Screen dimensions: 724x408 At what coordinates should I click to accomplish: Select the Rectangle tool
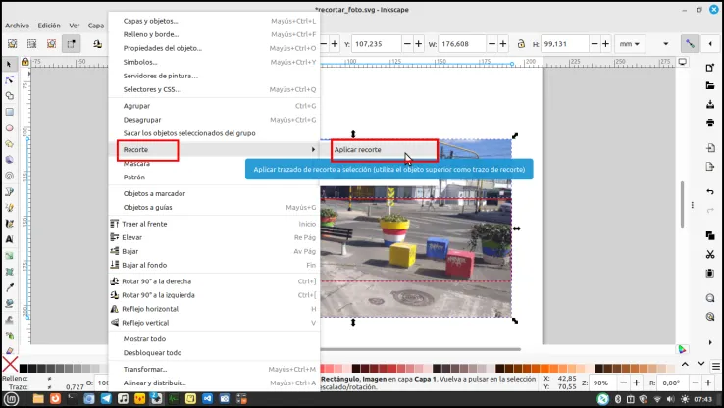coord(9,112)
